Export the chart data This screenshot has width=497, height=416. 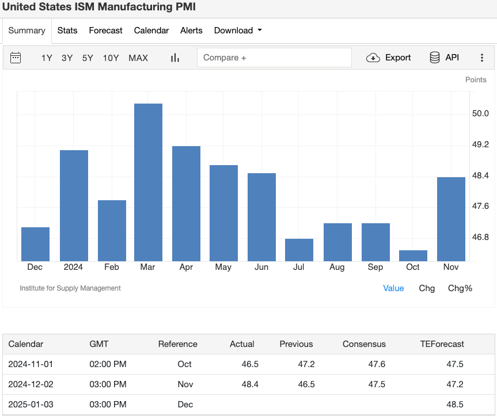click(x=389, y=58)
